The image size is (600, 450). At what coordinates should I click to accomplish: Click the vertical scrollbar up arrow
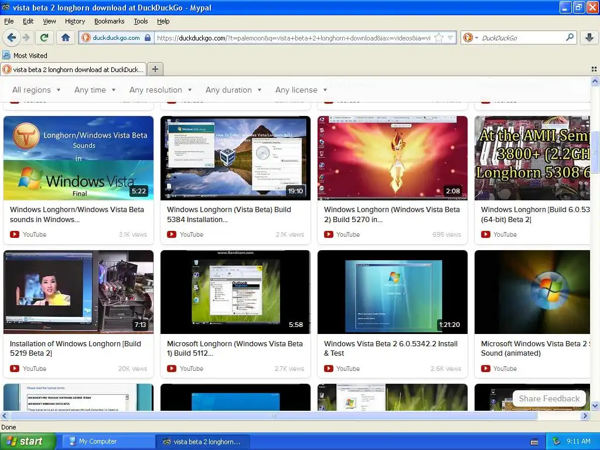click(595, 81)
